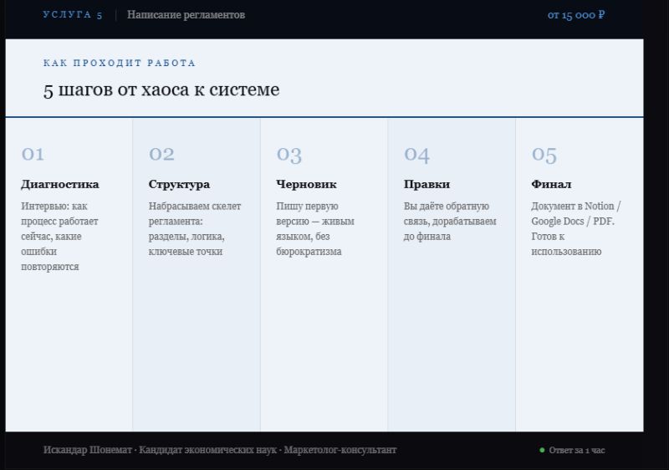
Task: Click the "Правки" step title
Action: click(426, 184)
